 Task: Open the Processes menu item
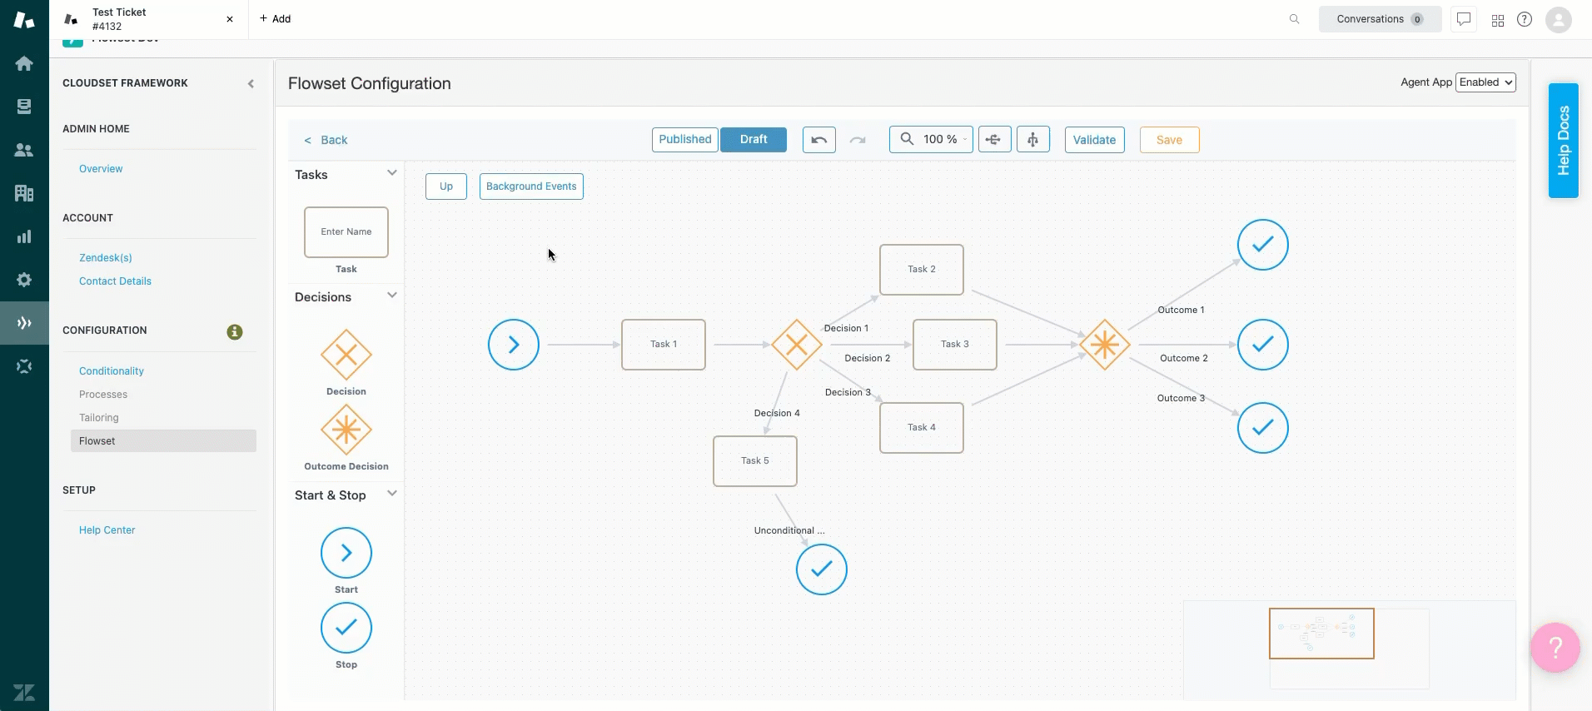[103, 395]
